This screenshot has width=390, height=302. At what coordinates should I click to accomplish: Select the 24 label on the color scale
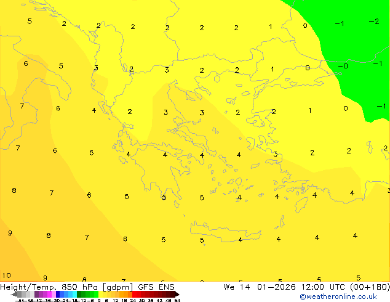pos(133,300)
